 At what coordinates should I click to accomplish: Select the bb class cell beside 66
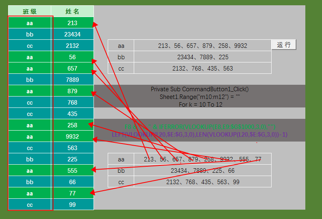tap(30, 182)
